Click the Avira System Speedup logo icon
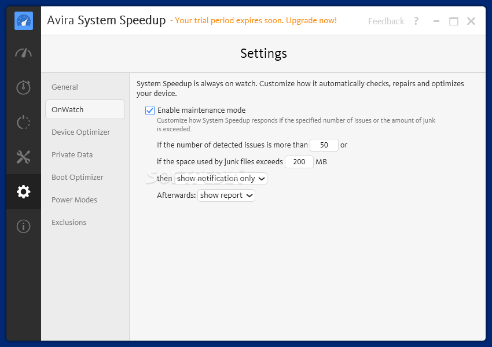 [x=24, y=21]
